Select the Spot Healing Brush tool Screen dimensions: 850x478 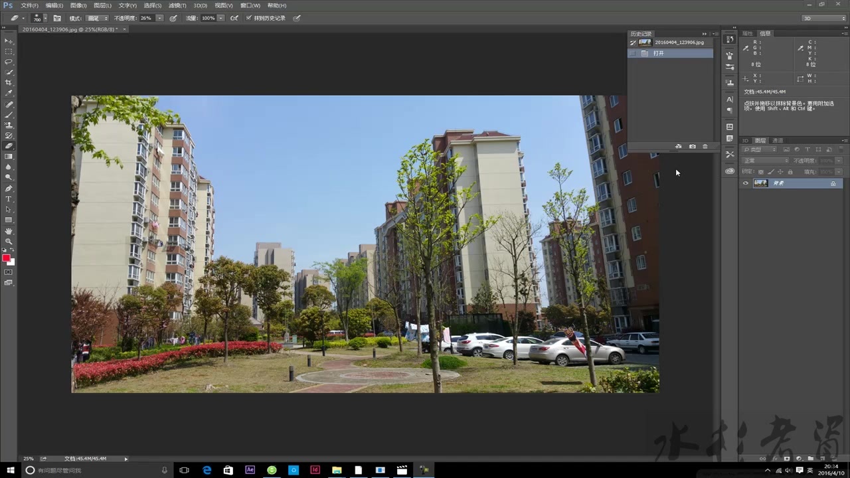(x=9, y=105)
